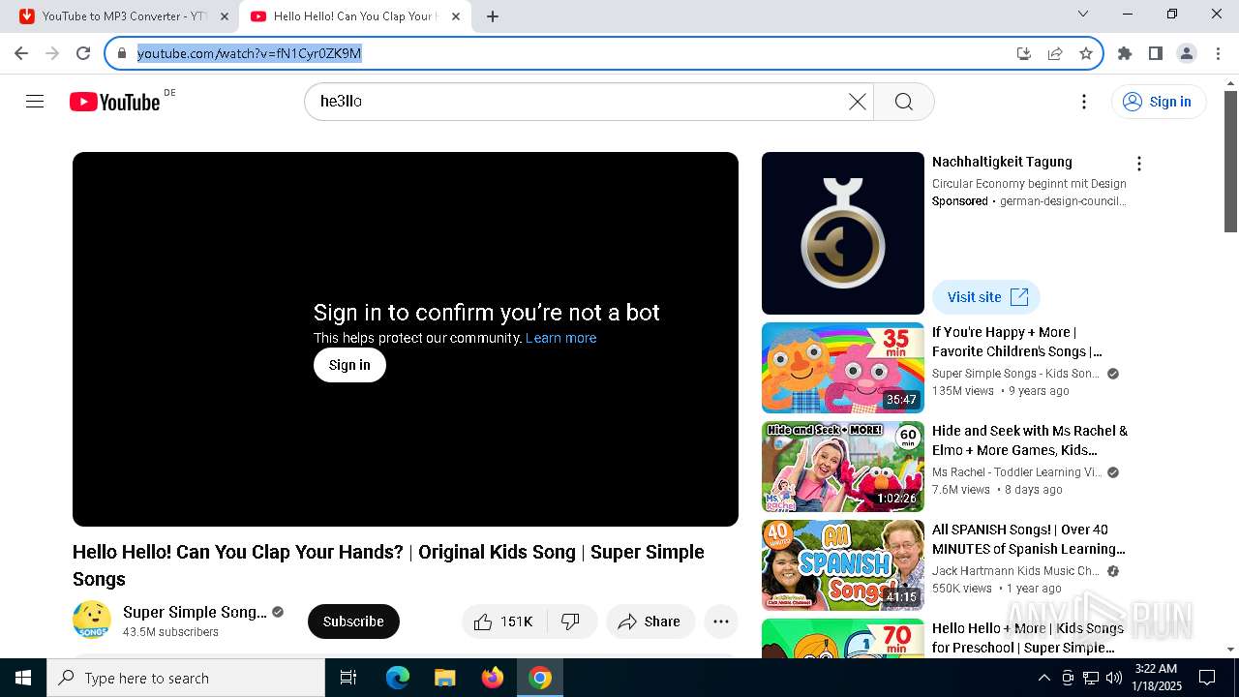Open the Chrome profile avatar
This screenshot has height=697, width=1239.
(1187, 53)
